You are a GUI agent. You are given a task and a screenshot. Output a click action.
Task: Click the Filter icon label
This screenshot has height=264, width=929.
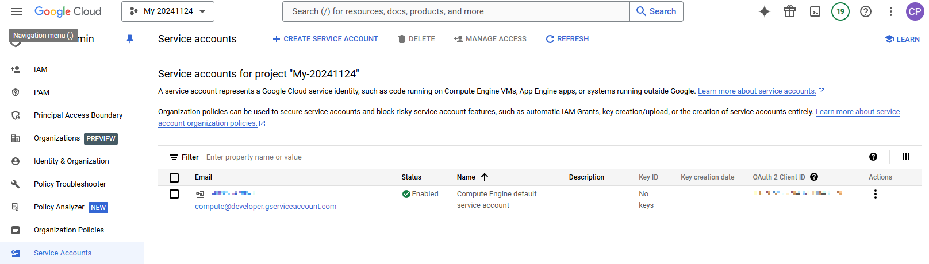[x=184, y=157]
